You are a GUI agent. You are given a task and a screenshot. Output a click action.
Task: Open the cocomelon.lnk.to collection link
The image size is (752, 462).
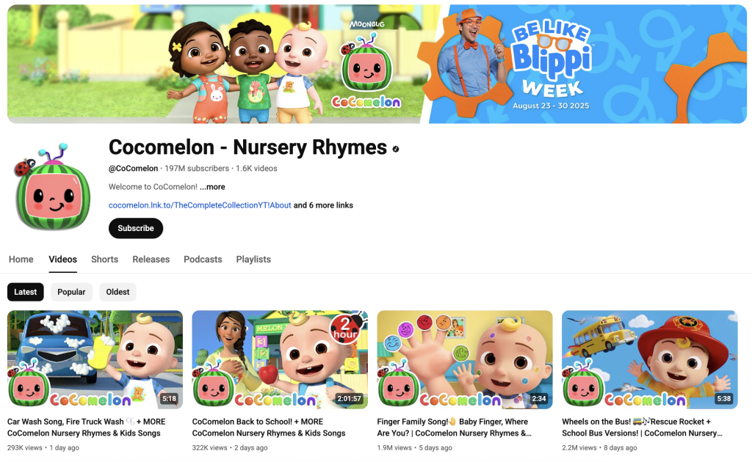pos(200,205)
